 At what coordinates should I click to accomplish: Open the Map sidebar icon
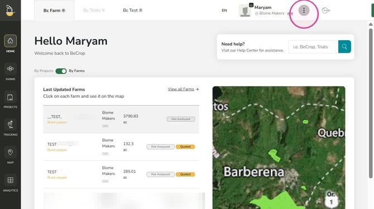point(10,153)
